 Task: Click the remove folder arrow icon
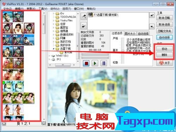click(84, 26)
